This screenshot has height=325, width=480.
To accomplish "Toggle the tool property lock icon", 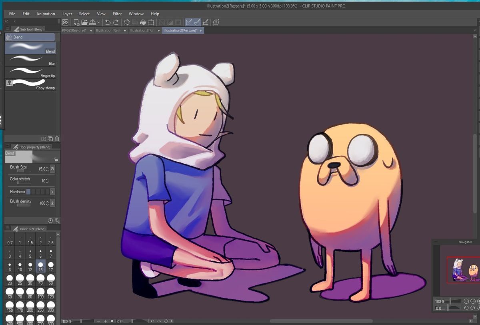I will point(56,159).
